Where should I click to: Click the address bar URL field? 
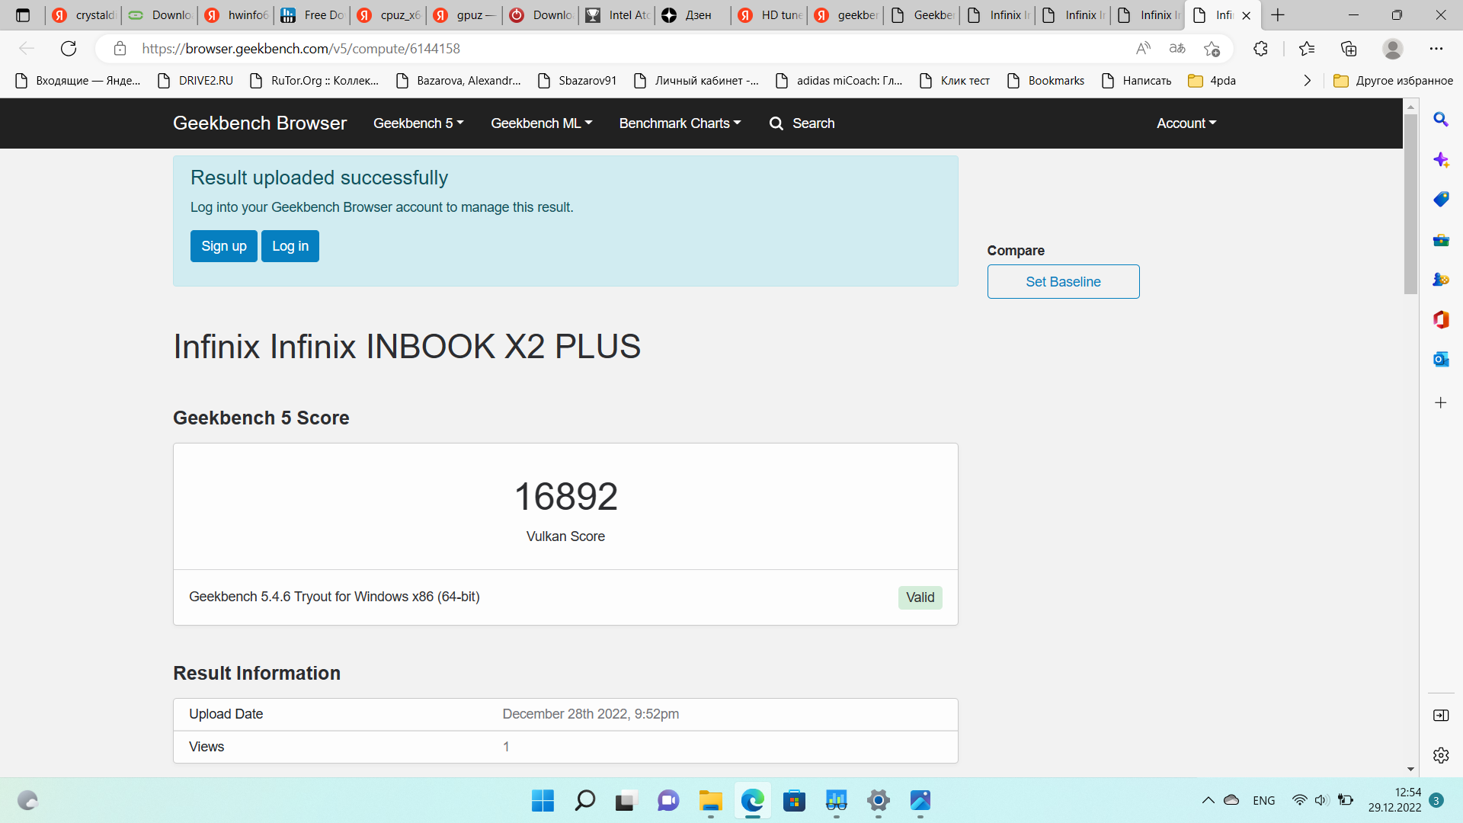(x=610, y=49)
